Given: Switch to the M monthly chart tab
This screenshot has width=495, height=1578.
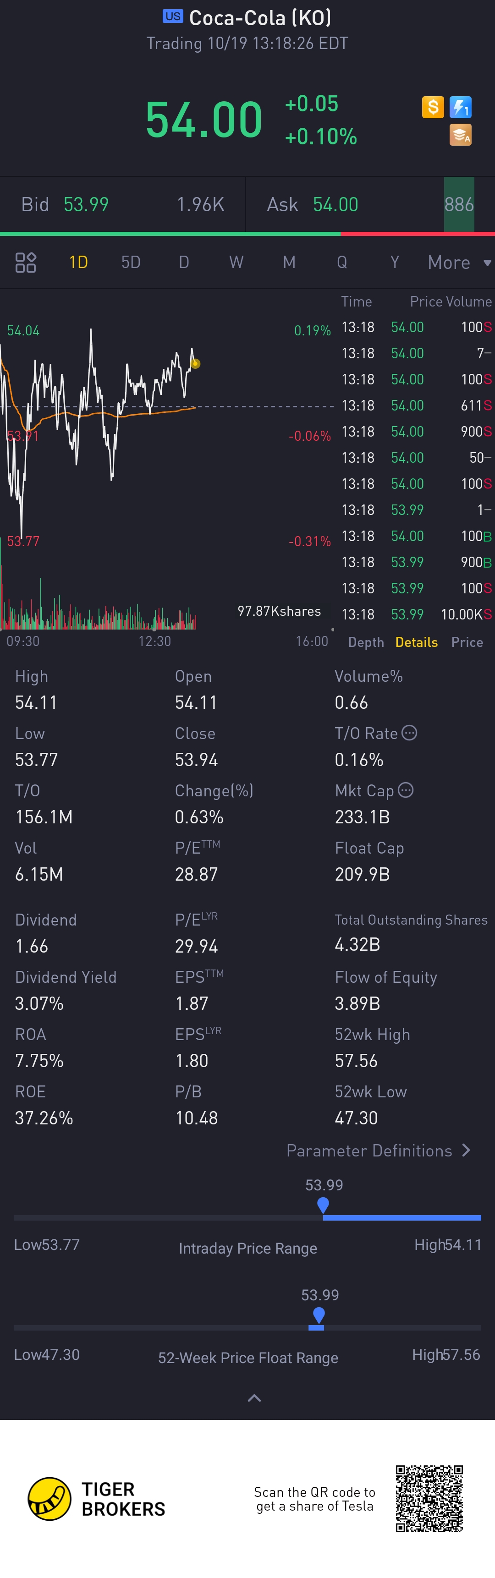Looking at the screenshot, I should [x=289, y=262].
